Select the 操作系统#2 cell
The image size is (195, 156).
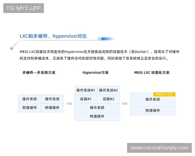click(109, 90)
